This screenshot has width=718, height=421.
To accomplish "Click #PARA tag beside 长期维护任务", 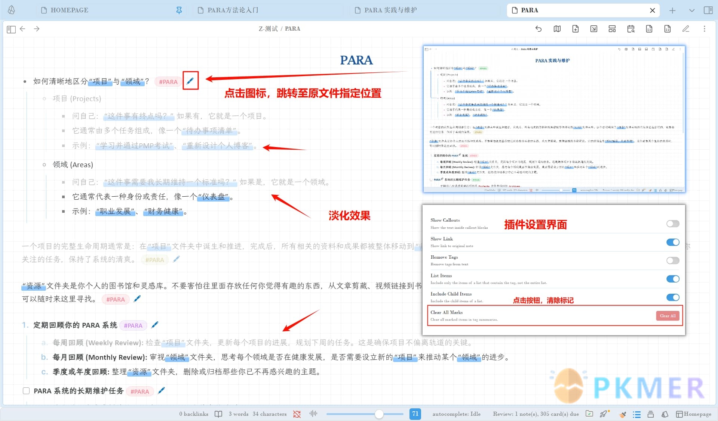I will (x=140, y=392).
